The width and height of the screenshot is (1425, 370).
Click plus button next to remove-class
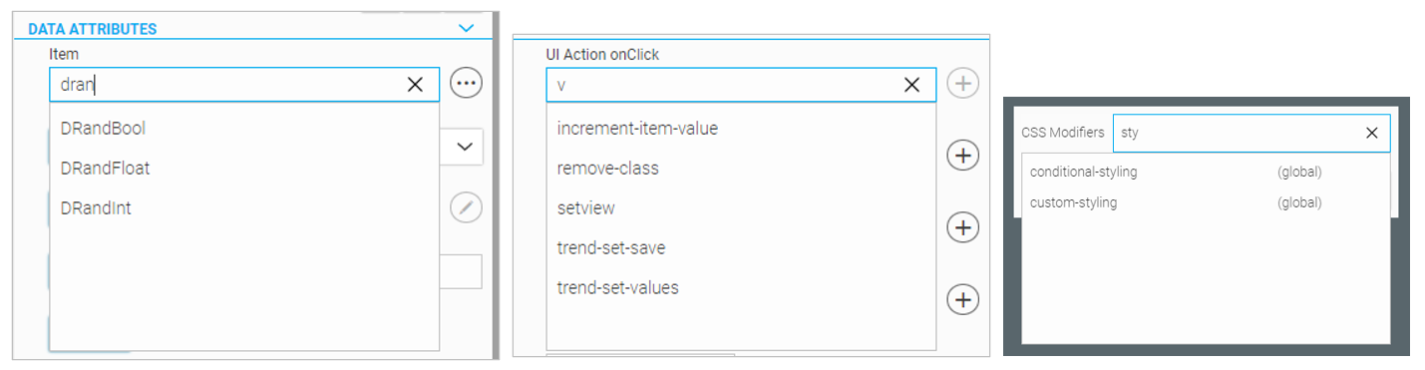point(962,156)
